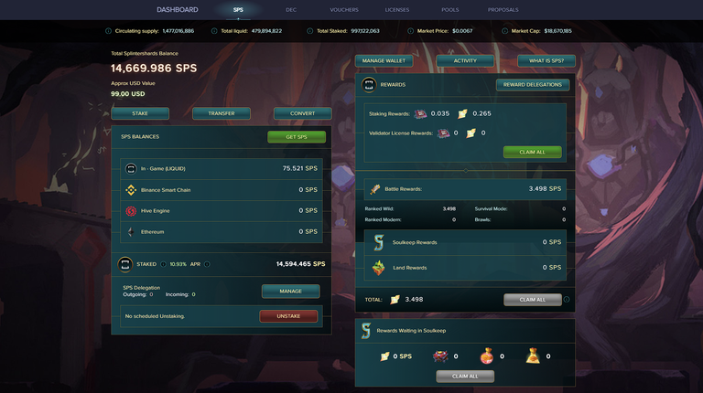
Task: Click the Land Rewards plot icon
Action: click(378, 268)
